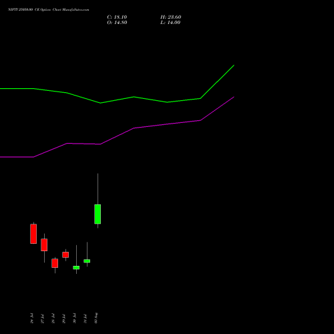Screen dimensions: 334x334
Task: Click the NIFTY CE Options chart title
Action: [x=49, y=10]
